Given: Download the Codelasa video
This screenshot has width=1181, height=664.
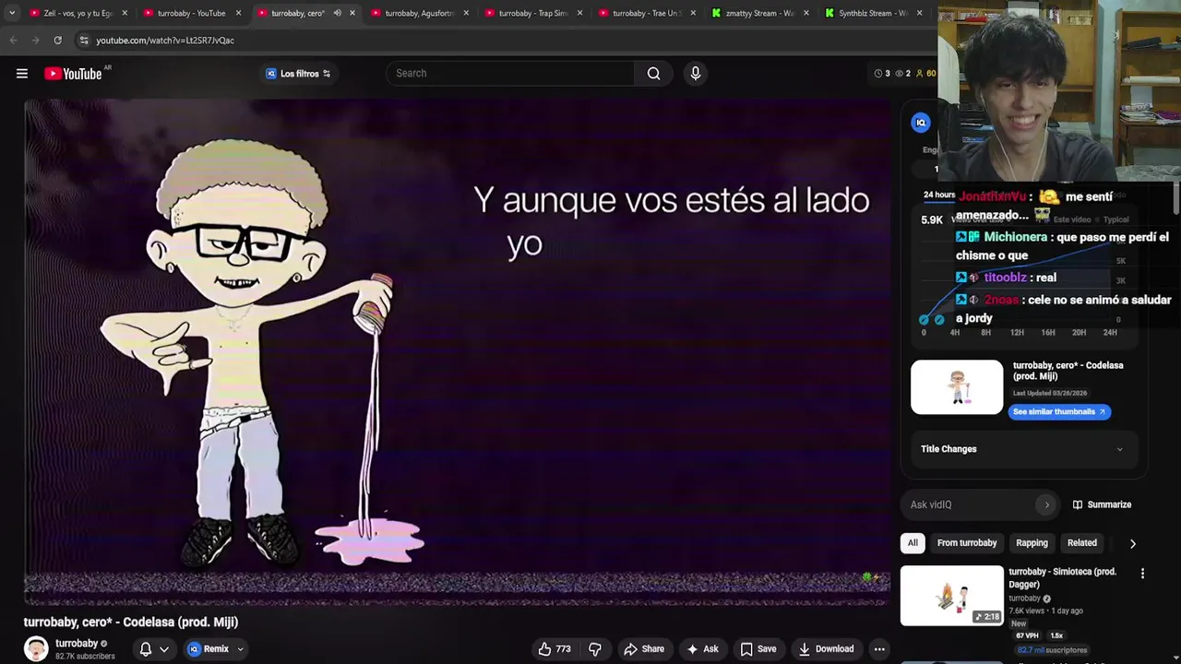Looking at the screenshot, I should (826, 649).
